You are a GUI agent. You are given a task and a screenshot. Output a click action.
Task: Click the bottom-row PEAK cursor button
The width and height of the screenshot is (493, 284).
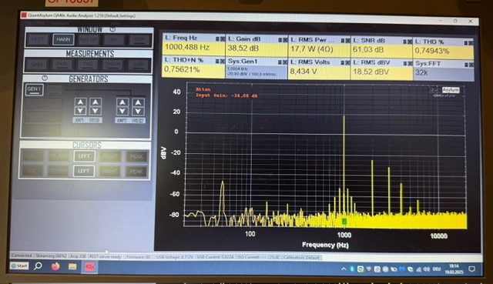(136, 172)
